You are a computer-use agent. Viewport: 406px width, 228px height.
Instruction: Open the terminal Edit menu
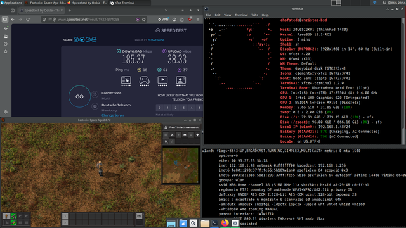pyautogui.click(x=218, y=15)
